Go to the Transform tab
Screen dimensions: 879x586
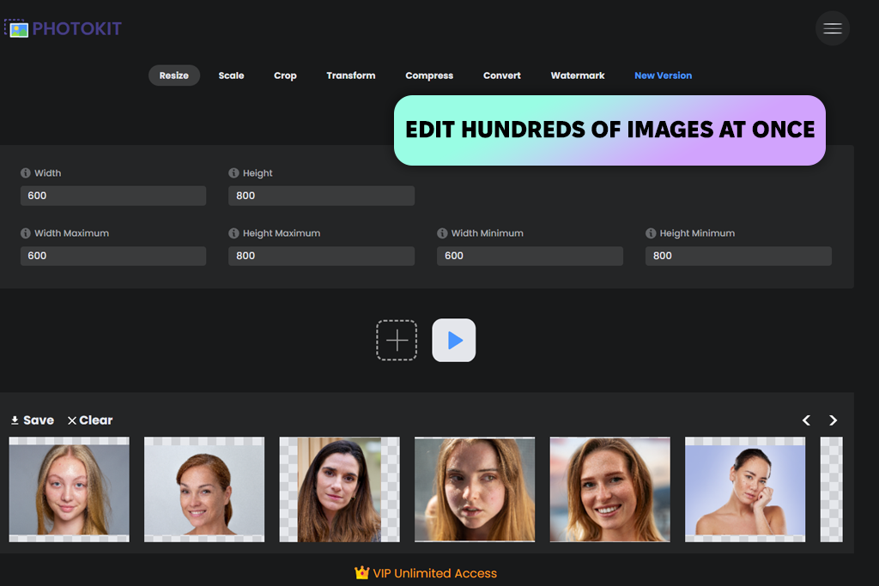point(351,76)
